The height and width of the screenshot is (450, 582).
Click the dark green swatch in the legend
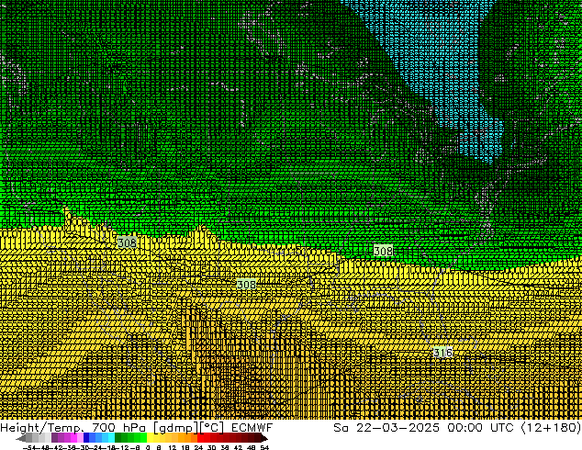point(118,438)
